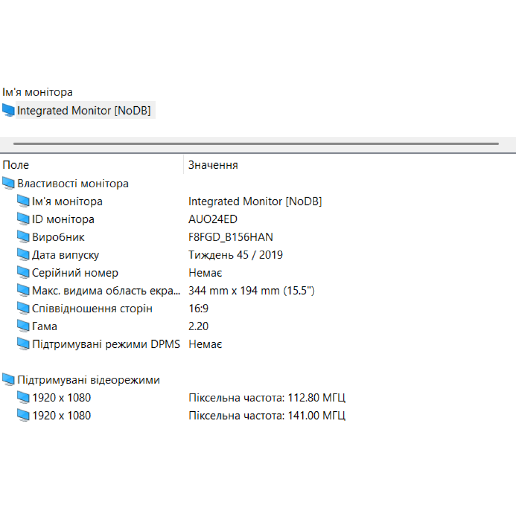The width and height of the screenshot is (516, 516).
Task: Click the icon next to the first 1920 x 1080 mode
Action: (x=23, y=397)
